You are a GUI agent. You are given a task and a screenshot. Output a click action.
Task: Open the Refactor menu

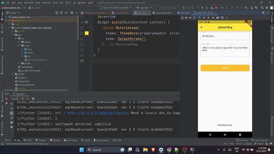[47, 3]
